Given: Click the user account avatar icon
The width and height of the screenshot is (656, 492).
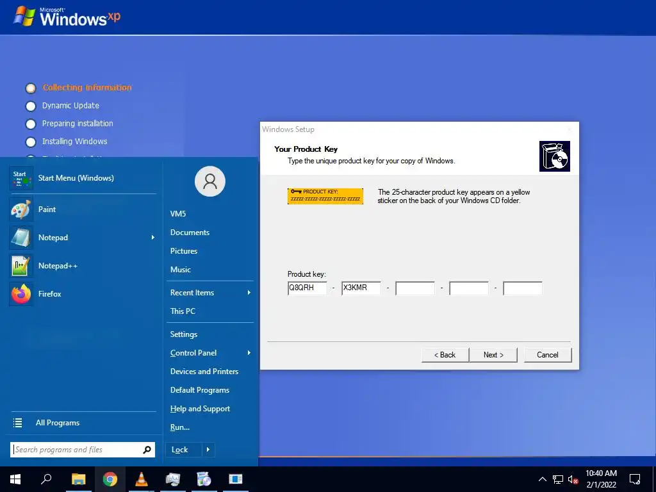Looking at the screenshot, I should 210,181.
